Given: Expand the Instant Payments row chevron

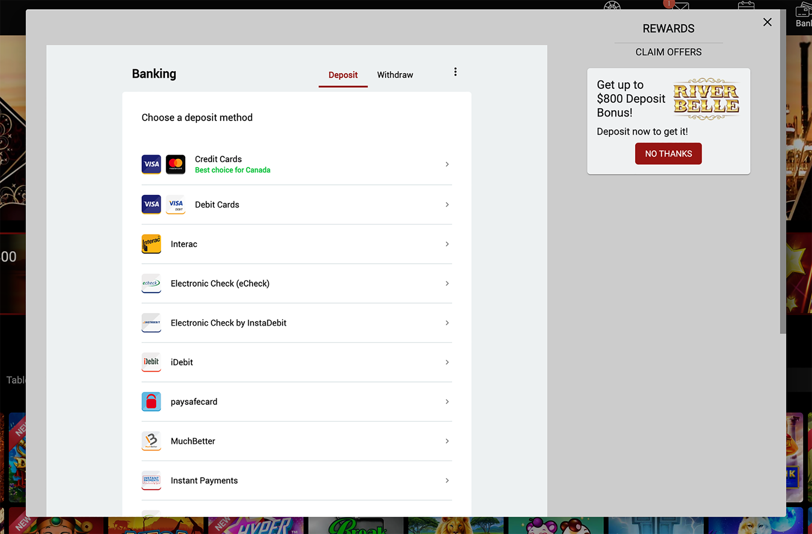Looking at the screenshot, I should click(x=447, y=481).
